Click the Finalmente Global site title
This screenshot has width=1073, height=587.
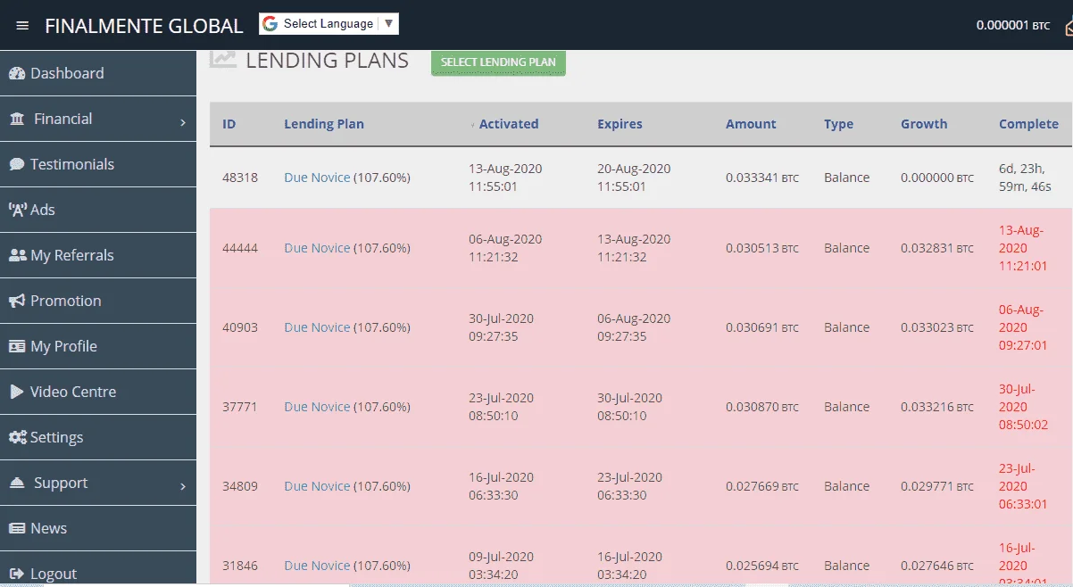tap(144, 26)
